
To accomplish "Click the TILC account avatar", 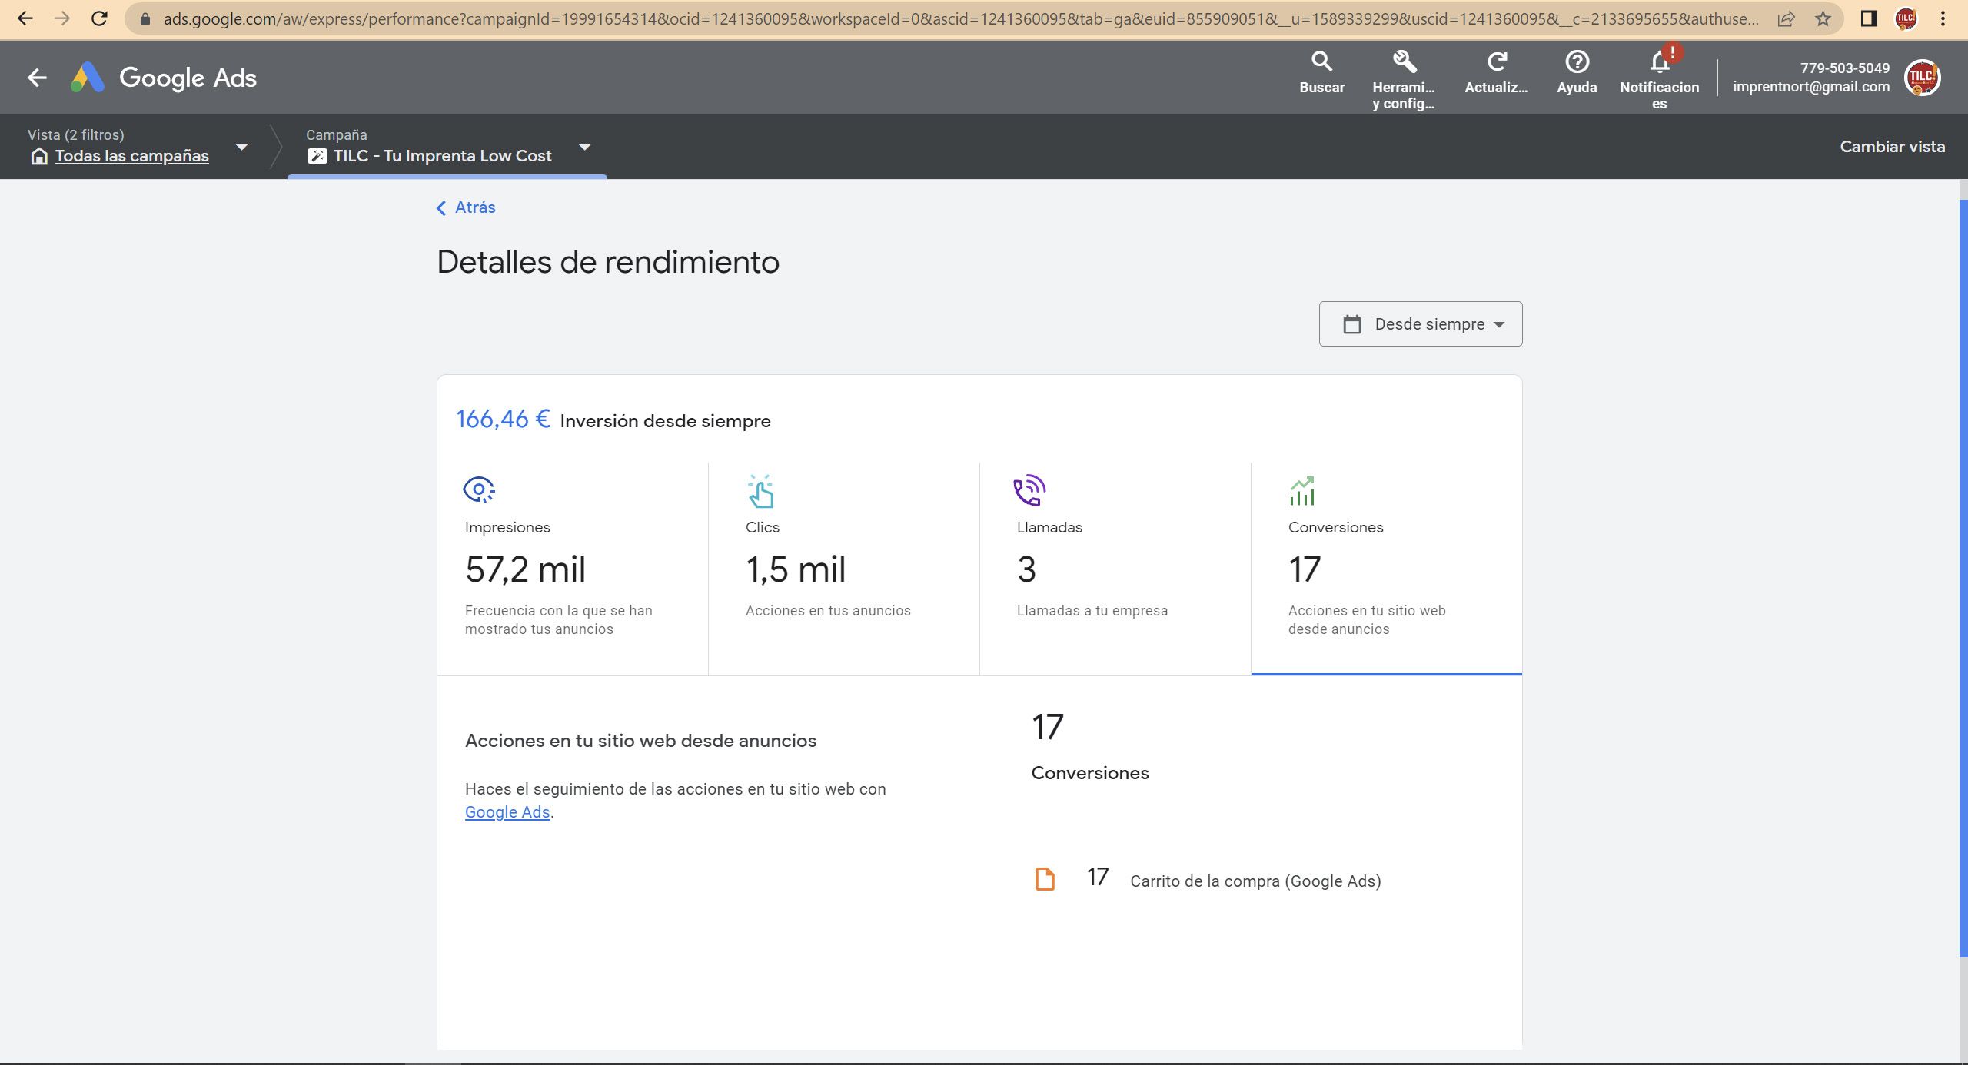I will 1921,78.
